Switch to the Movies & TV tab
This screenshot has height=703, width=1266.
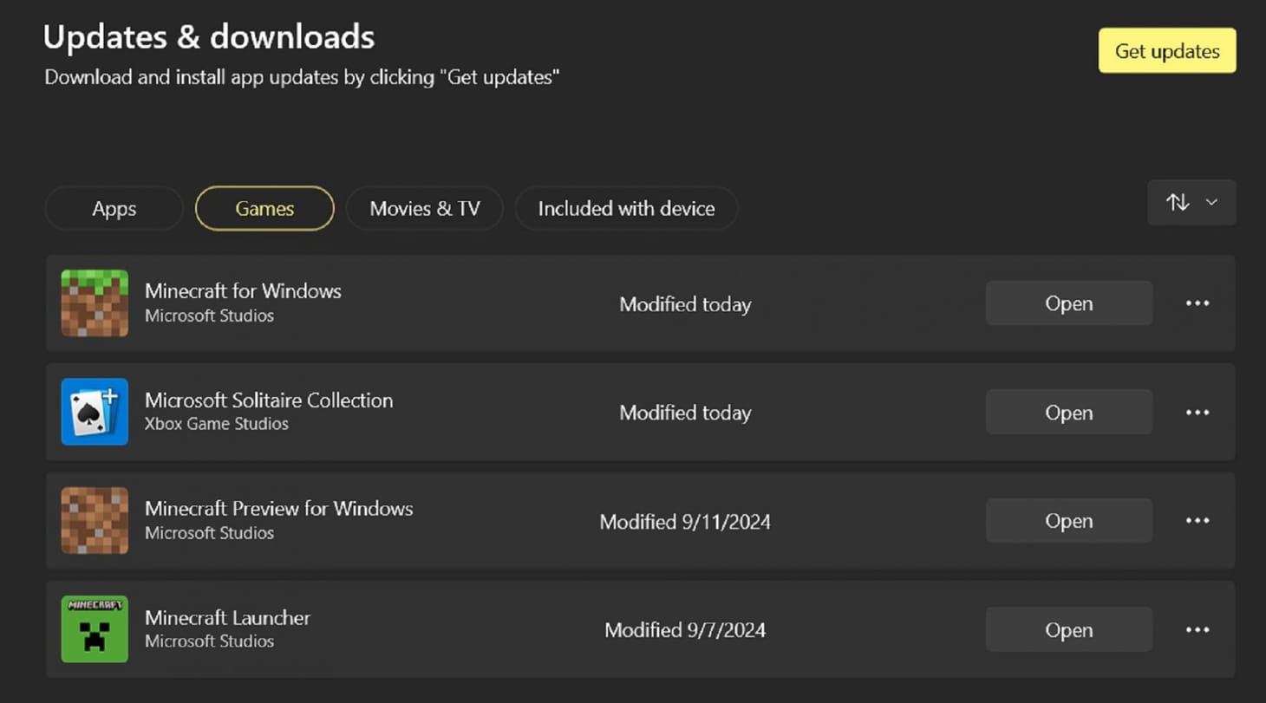click(424, 208)
